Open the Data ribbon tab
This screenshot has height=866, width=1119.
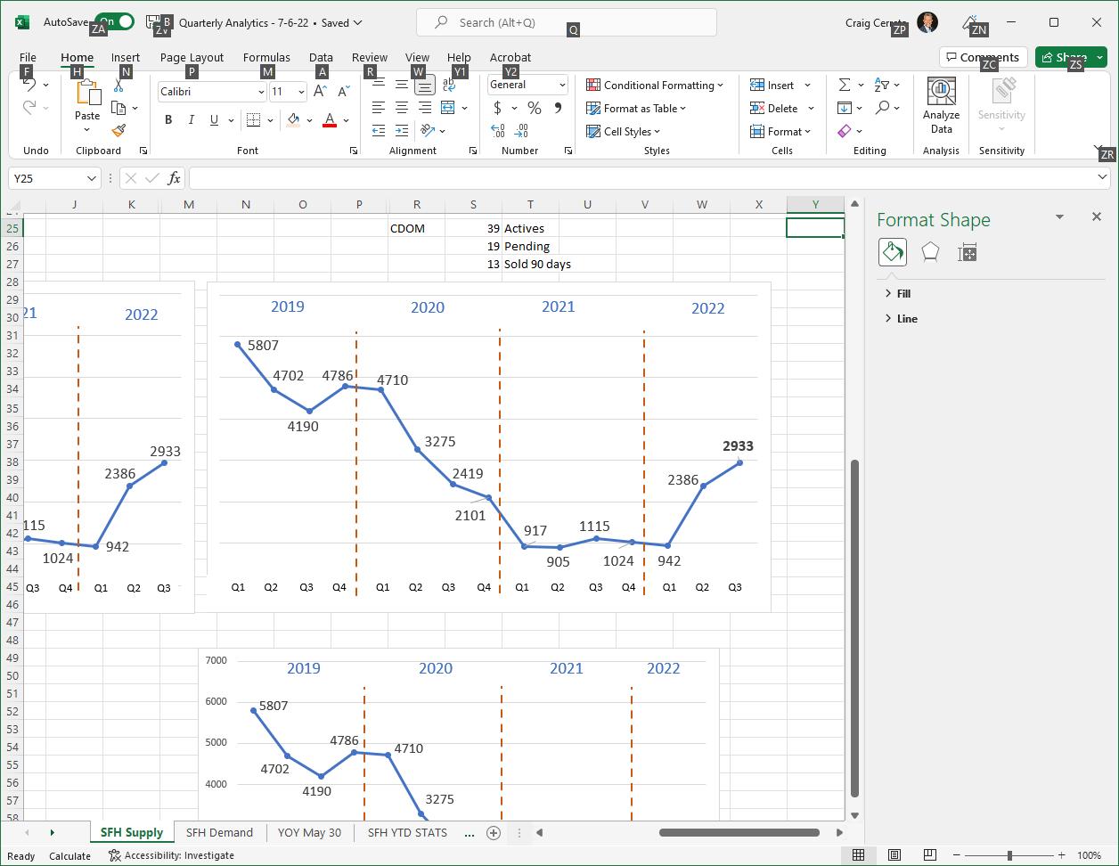click(x=321, y=57)
